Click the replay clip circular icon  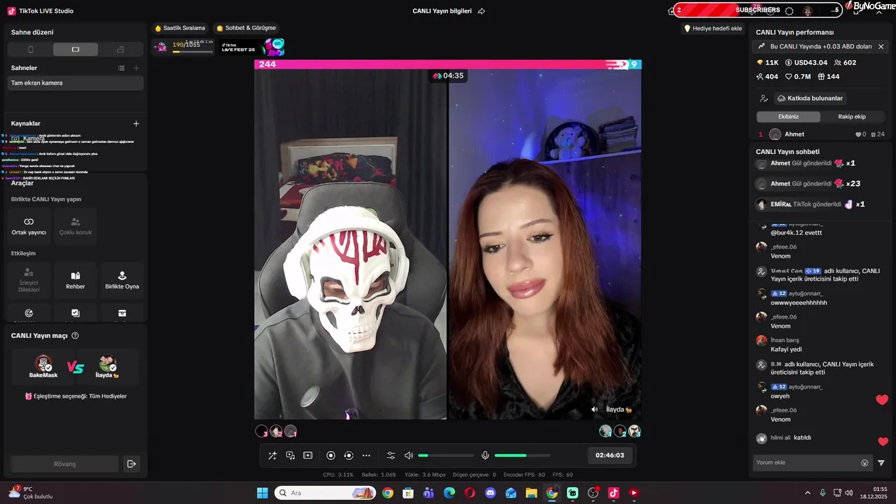349,456
